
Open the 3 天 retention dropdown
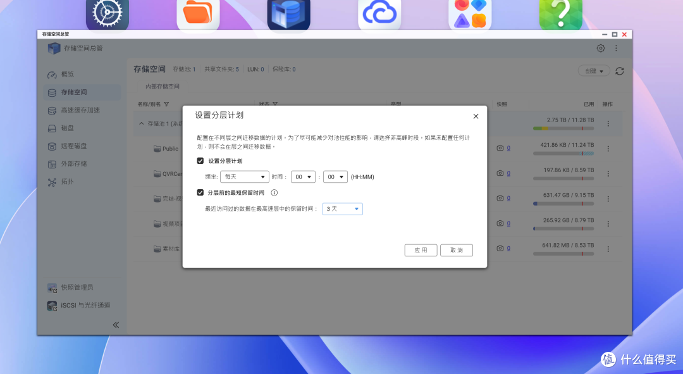coord(342,209)
